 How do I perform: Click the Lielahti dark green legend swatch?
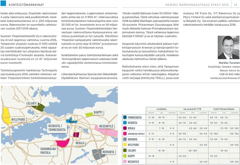125,150
